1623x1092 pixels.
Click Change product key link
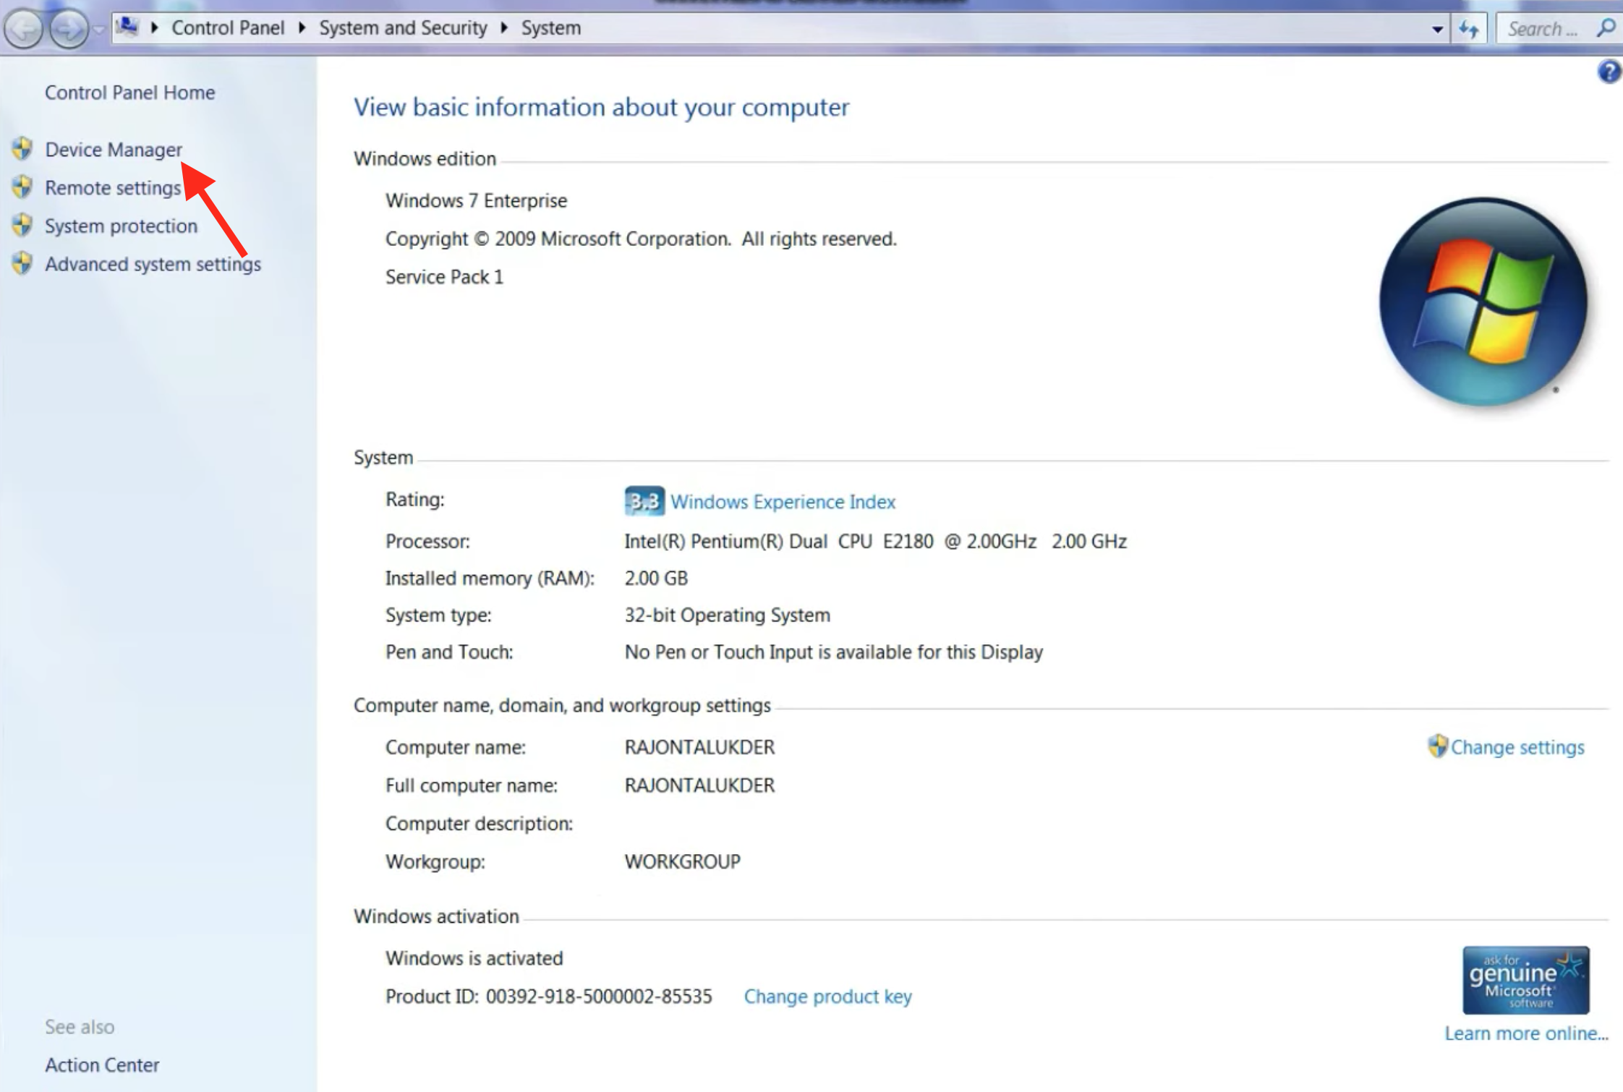[827, 997]
